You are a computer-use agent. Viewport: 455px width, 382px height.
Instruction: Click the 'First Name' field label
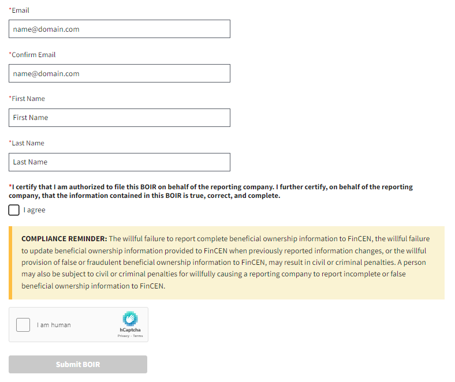pyautogui.click(x=28, y=99)
